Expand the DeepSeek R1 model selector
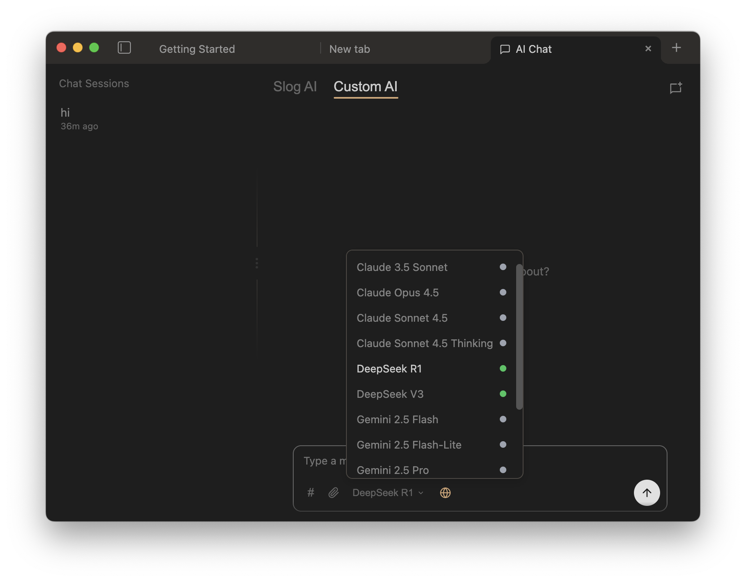Image resolution: width=746 pixels, height=582 pixels. click(x=387, y=493)
